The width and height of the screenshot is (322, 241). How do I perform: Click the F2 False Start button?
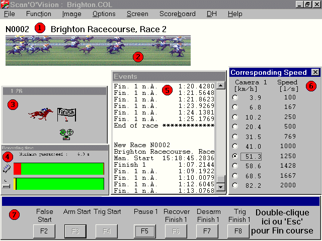click(44, 231)
